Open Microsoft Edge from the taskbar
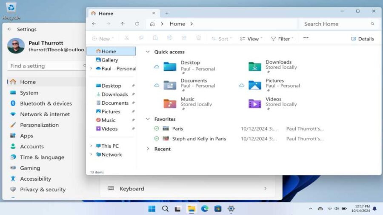This screenshot has height=215, width=383. tap(205, 209)
